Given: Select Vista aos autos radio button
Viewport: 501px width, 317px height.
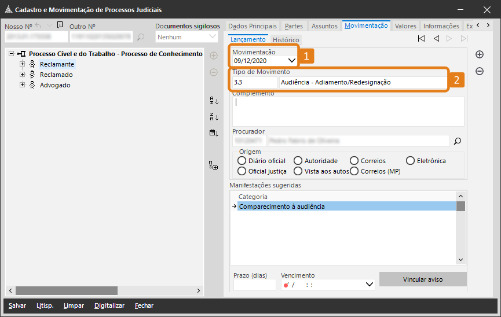Looking at the screenshot, I should pyautogui.click(x=298, y=171).
